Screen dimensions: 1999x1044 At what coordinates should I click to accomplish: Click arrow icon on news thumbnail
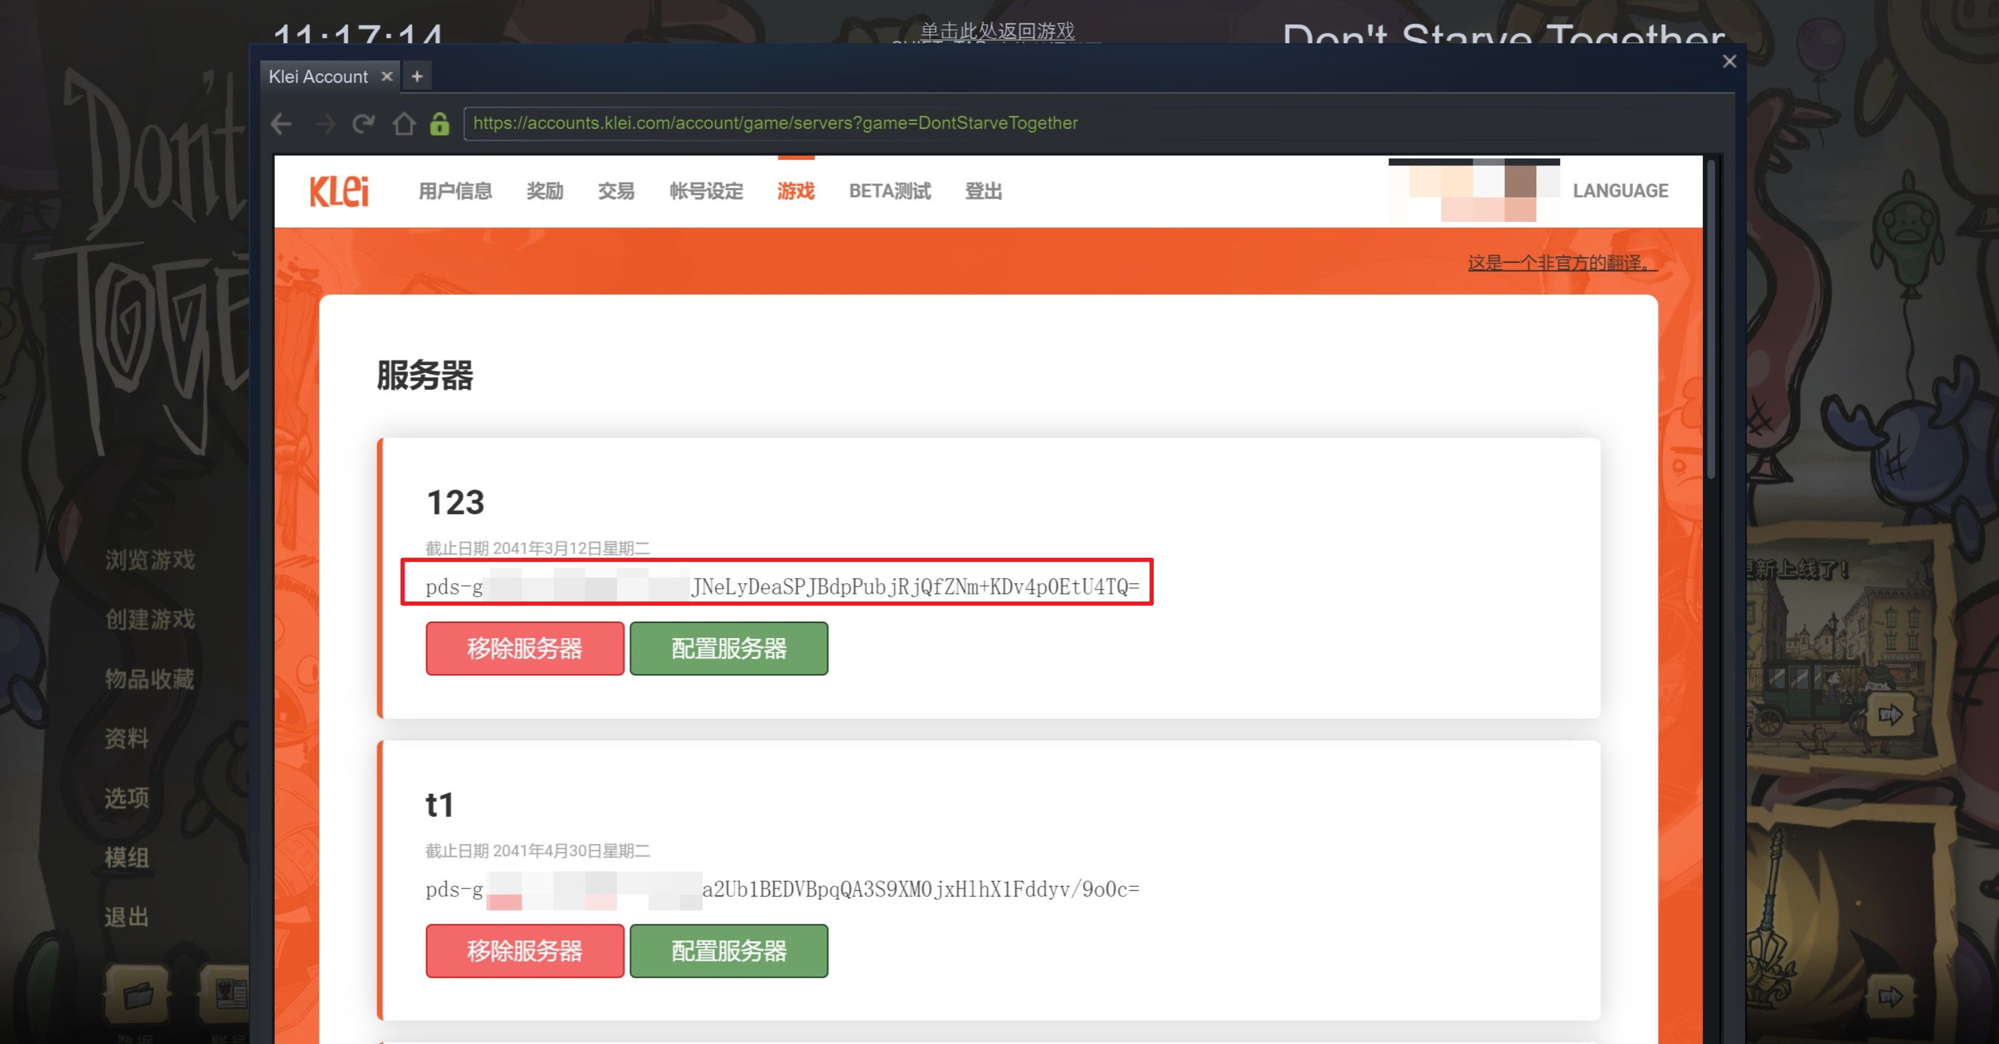point(1890,715)
